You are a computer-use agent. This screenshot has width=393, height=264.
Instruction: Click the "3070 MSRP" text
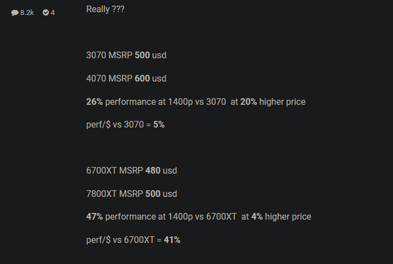109,55
